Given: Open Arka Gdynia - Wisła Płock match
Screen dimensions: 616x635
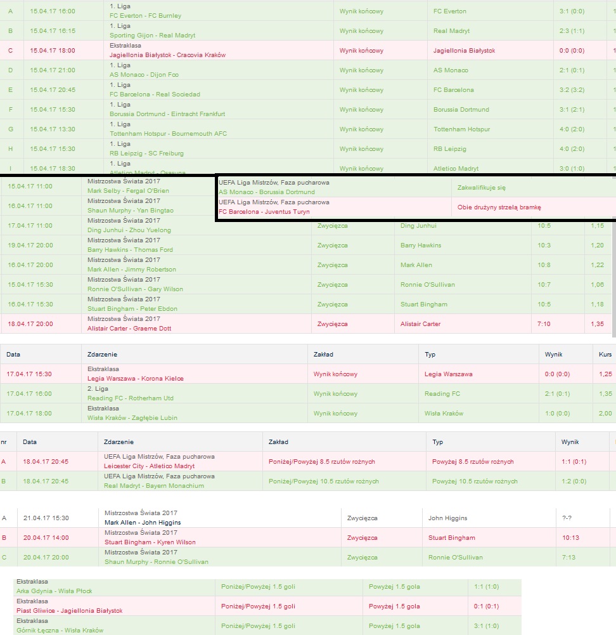Looking at the screenshot, I should 55,591.
